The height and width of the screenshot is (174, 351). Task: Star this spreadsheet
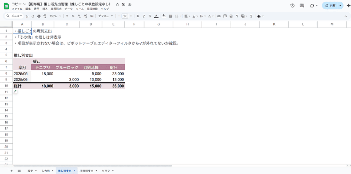(117, 4)
